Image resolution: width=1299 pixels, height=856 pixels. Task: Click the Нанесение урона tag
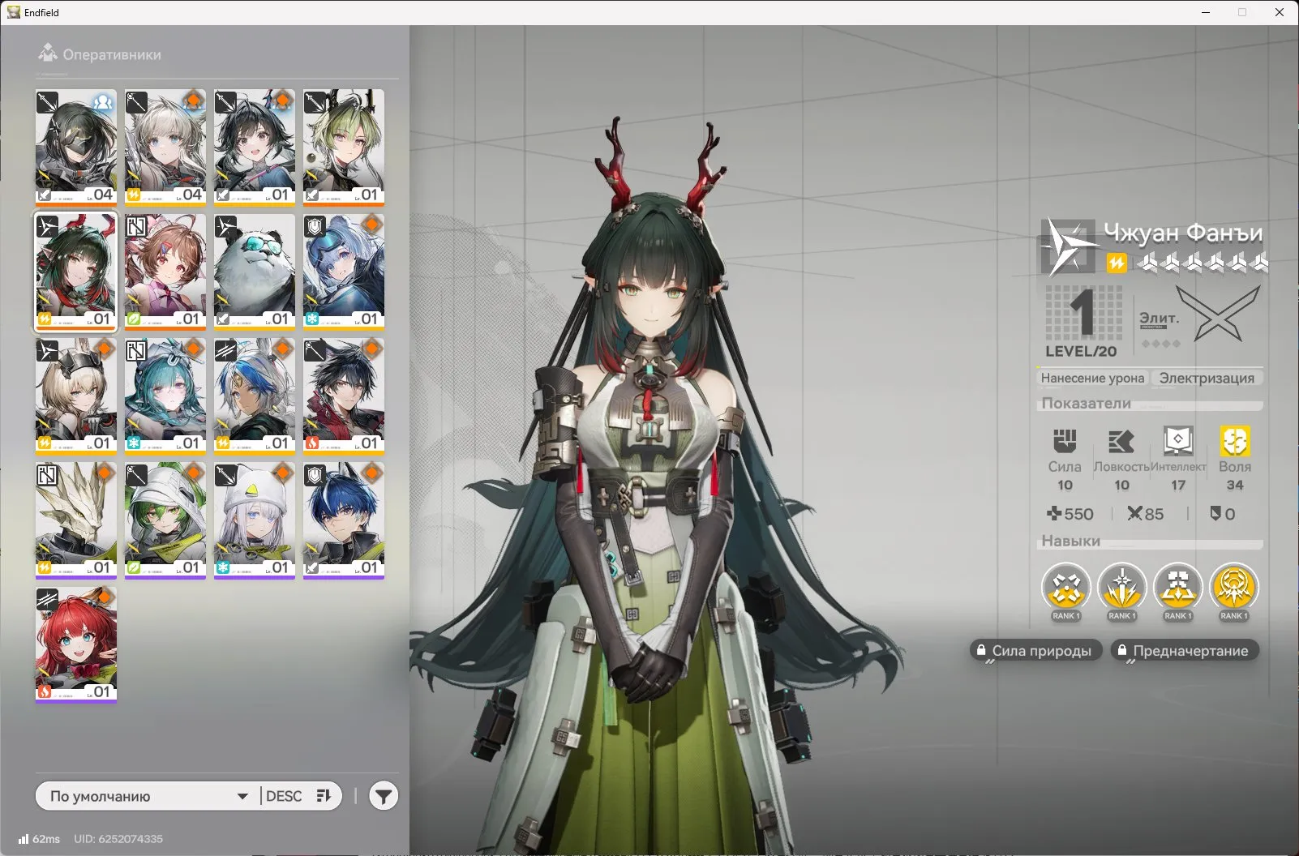tap(1092, 378)
